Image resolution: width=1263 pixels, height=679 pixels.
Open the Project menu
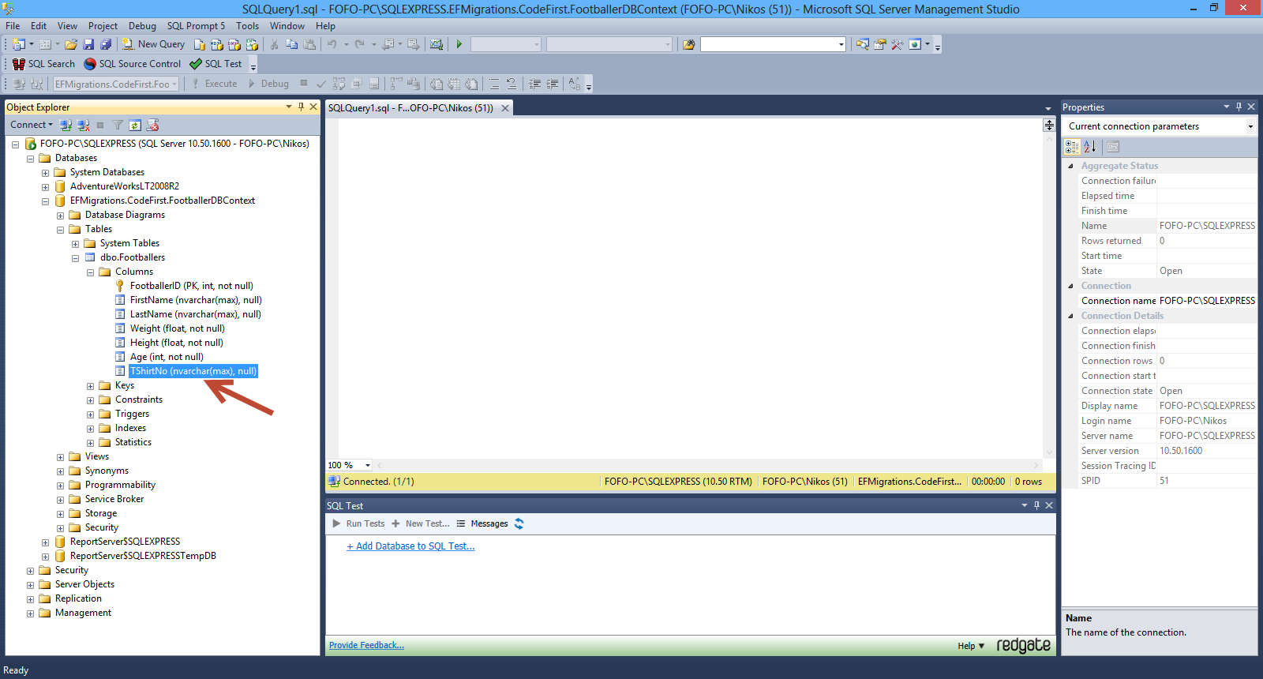tap(103, 25)
